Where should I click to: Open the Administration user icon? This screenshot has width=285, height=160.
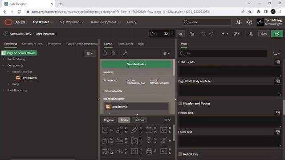point(239,22)
